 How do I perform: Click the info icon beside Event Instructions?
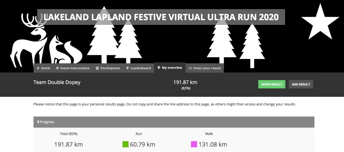58,68
